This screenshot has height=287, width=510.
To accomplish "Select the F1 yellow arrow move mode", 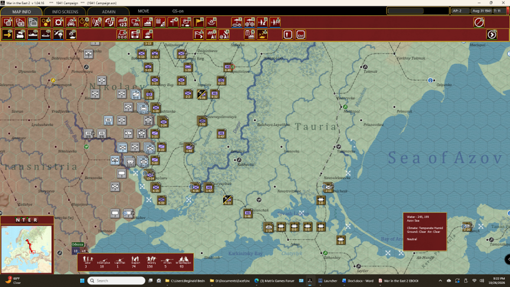I will [x=8, y=34].
